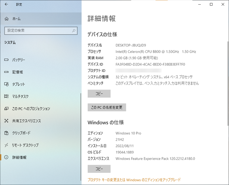
Task: Click the about (詳細情報) info icon
Action: point(6,157)
